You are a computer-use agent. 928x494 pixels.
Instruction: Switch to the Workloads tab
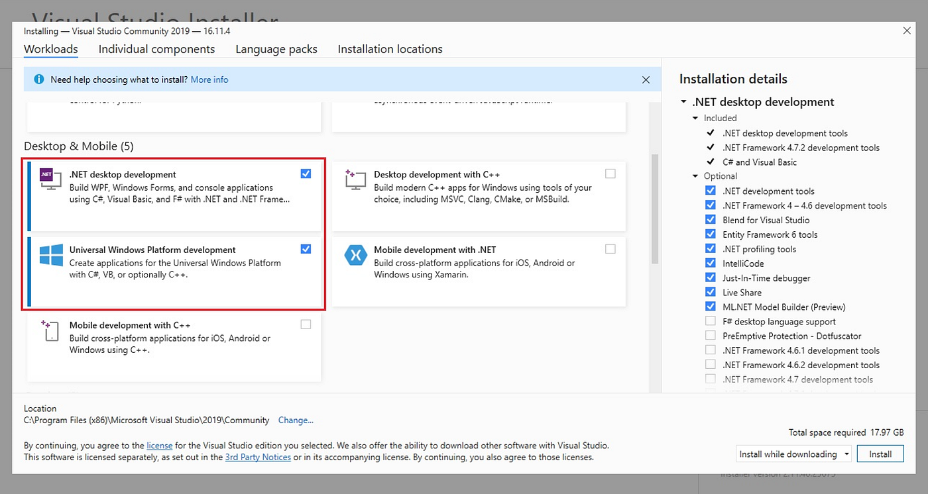[51, 49]
